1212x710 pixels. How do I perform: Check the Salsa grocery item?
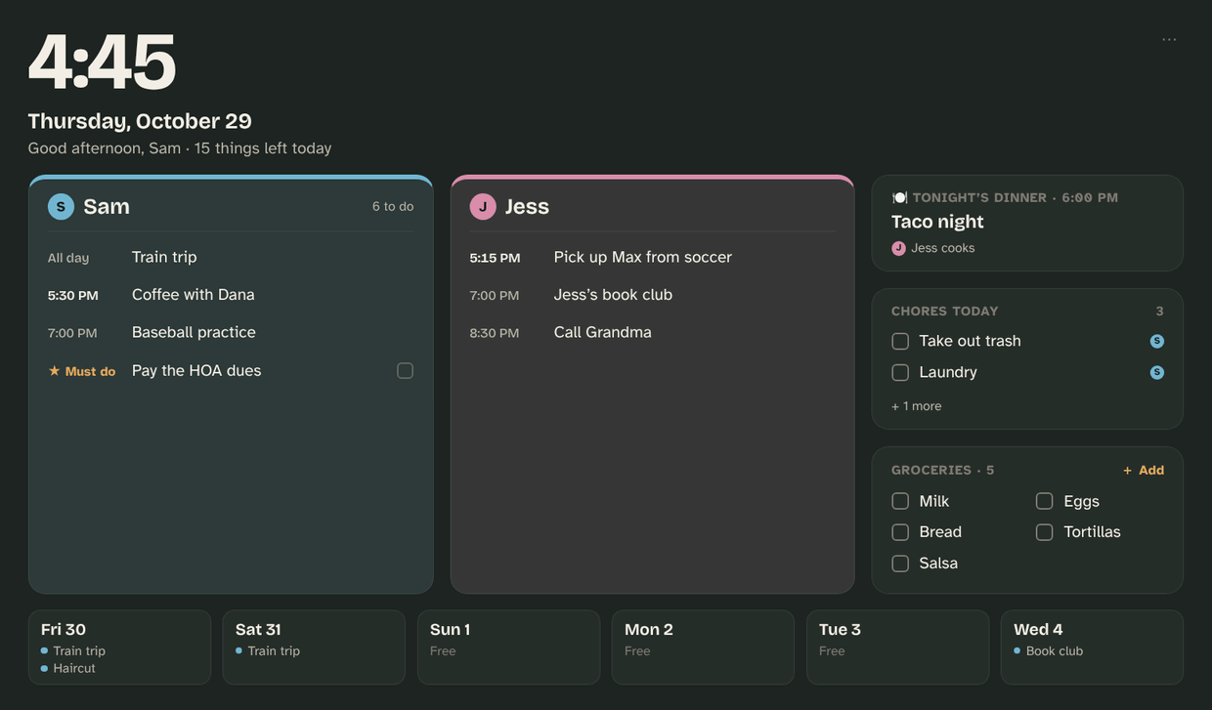tap(900, 564)
